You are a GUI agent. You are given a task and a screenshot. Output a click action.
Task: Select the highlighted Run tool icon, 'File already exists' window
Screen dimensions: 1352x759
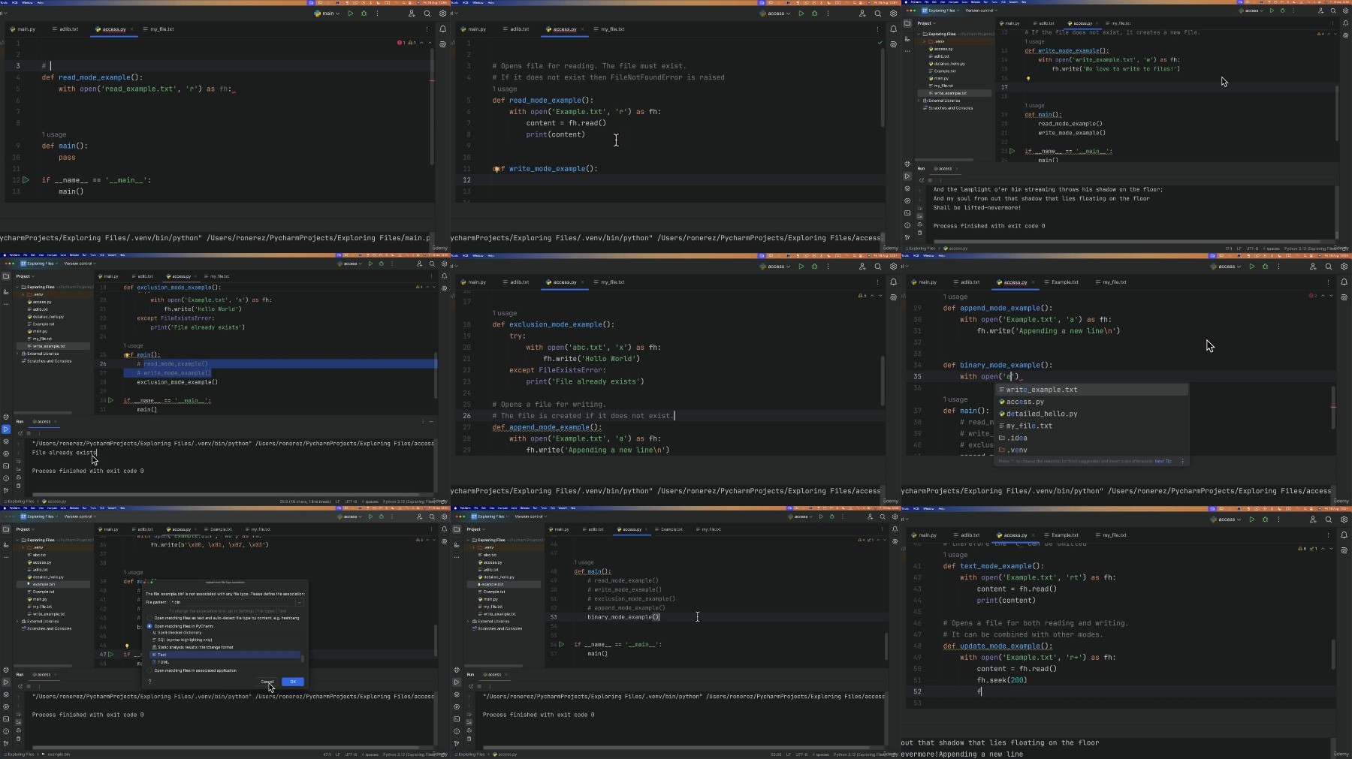(6, 429)
